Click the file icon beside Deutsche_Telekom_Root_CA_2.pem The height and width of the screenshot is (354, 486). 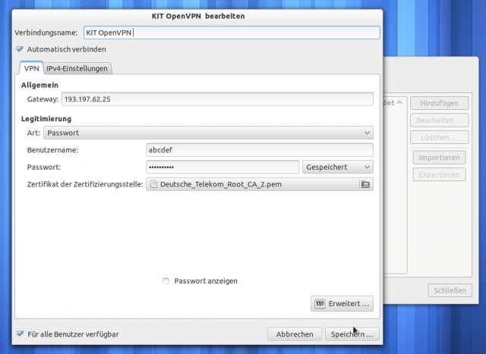click(154, 184)
